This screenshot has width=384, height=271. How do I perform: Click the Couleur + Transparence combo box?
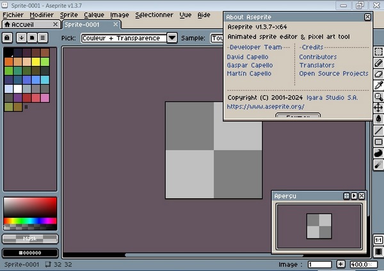pos(124,38)
